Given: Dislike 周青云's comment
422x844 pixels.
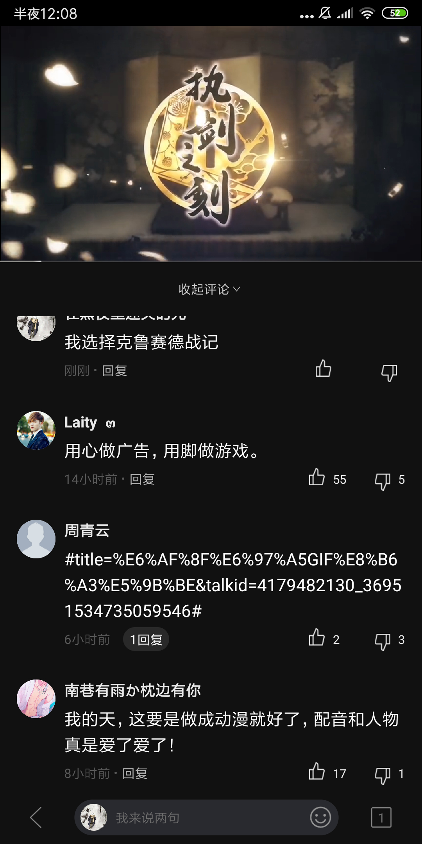Looking at the screenshot, I should [383, 641].
